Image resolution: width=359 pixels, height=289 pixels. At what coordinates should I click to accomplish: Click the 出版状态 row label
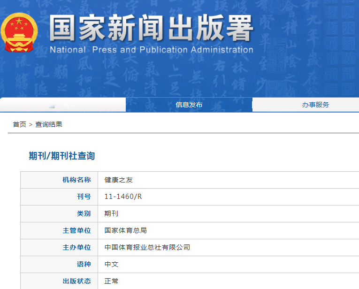pos(76,281)
